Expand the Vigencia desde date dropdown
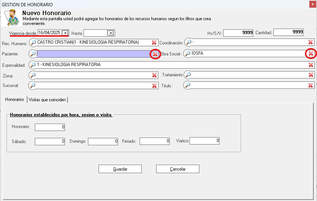This screenshot has height=201, width=317. click(x=65, y=33)
